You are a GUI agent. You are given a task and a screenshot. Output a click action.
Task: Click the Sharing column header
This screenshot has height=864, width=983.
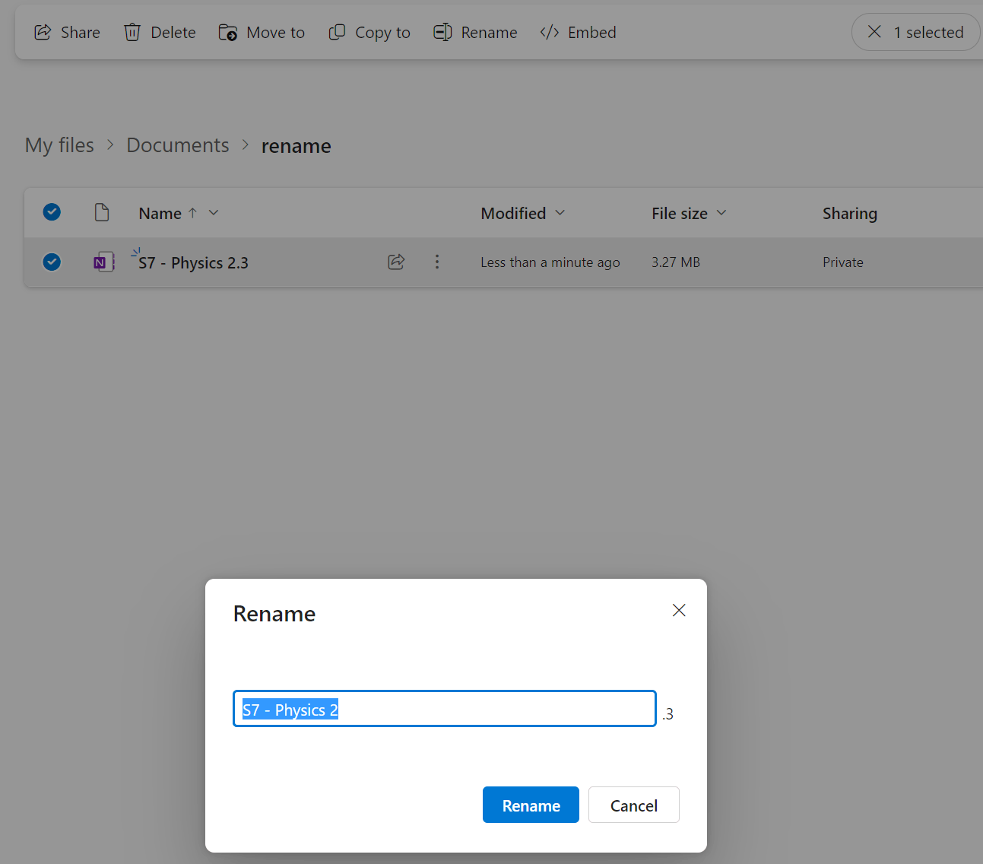point(850,214)
